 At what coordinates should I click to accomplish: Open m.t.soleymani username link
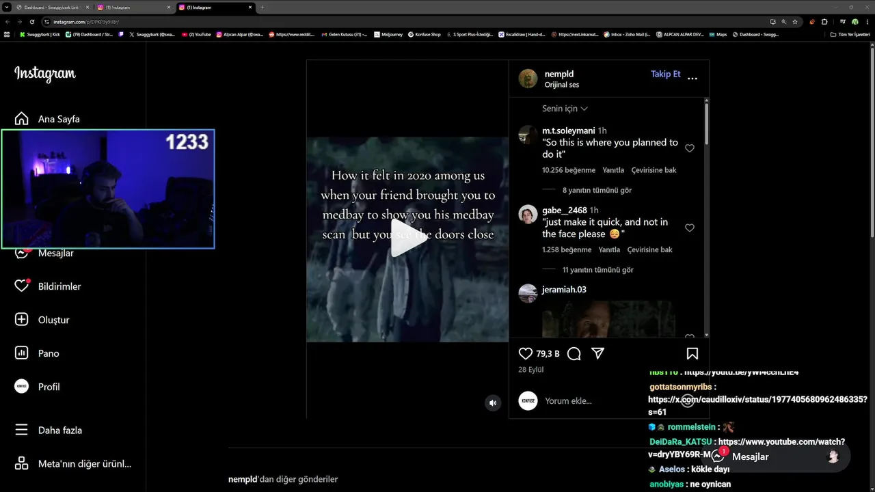click(569, 131)
